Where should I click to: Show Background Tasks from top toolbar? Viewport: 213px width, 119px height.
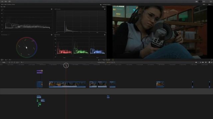point(10,1)
